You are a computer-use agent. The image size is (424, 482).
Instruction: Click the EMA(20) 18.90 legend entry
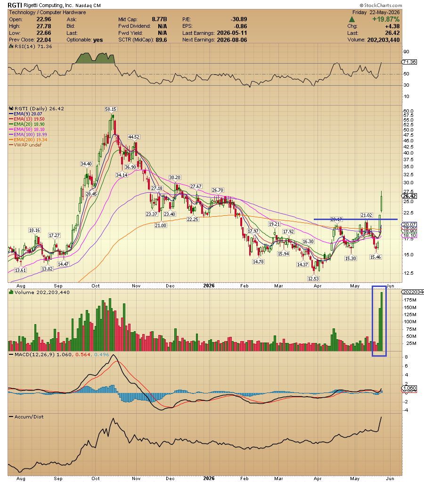(27, 124)
